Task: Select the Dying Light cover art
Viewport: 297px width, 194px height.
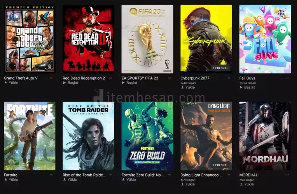Action: tap(206, 136)
